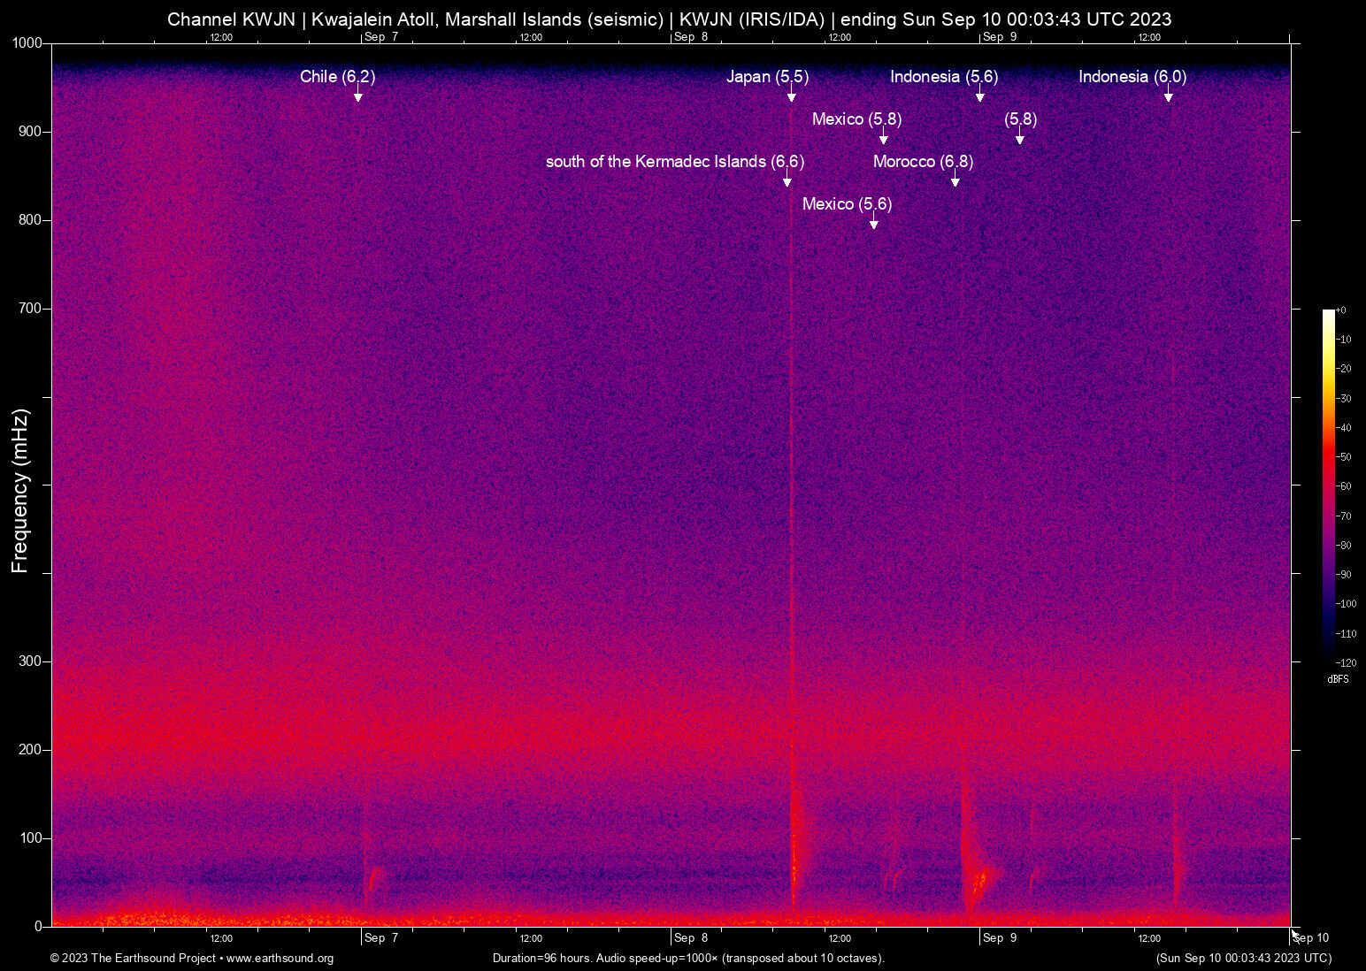Click the Kermadec Islands (6.6) event label

click(x=675, y=162)
